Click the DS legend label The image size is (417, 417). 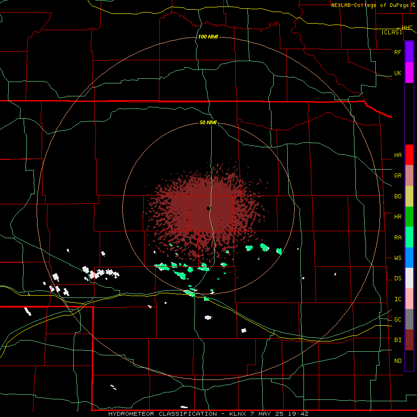[x=398, y=278]
